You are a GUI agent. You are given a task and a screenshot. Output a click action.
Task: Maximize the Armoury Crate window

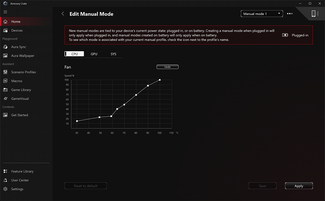(310, 3)
